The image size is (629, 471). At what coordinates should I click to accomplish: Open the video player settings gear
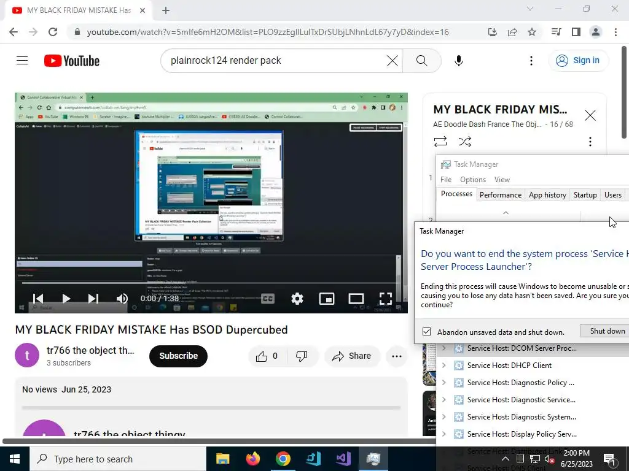coord(297,299)
